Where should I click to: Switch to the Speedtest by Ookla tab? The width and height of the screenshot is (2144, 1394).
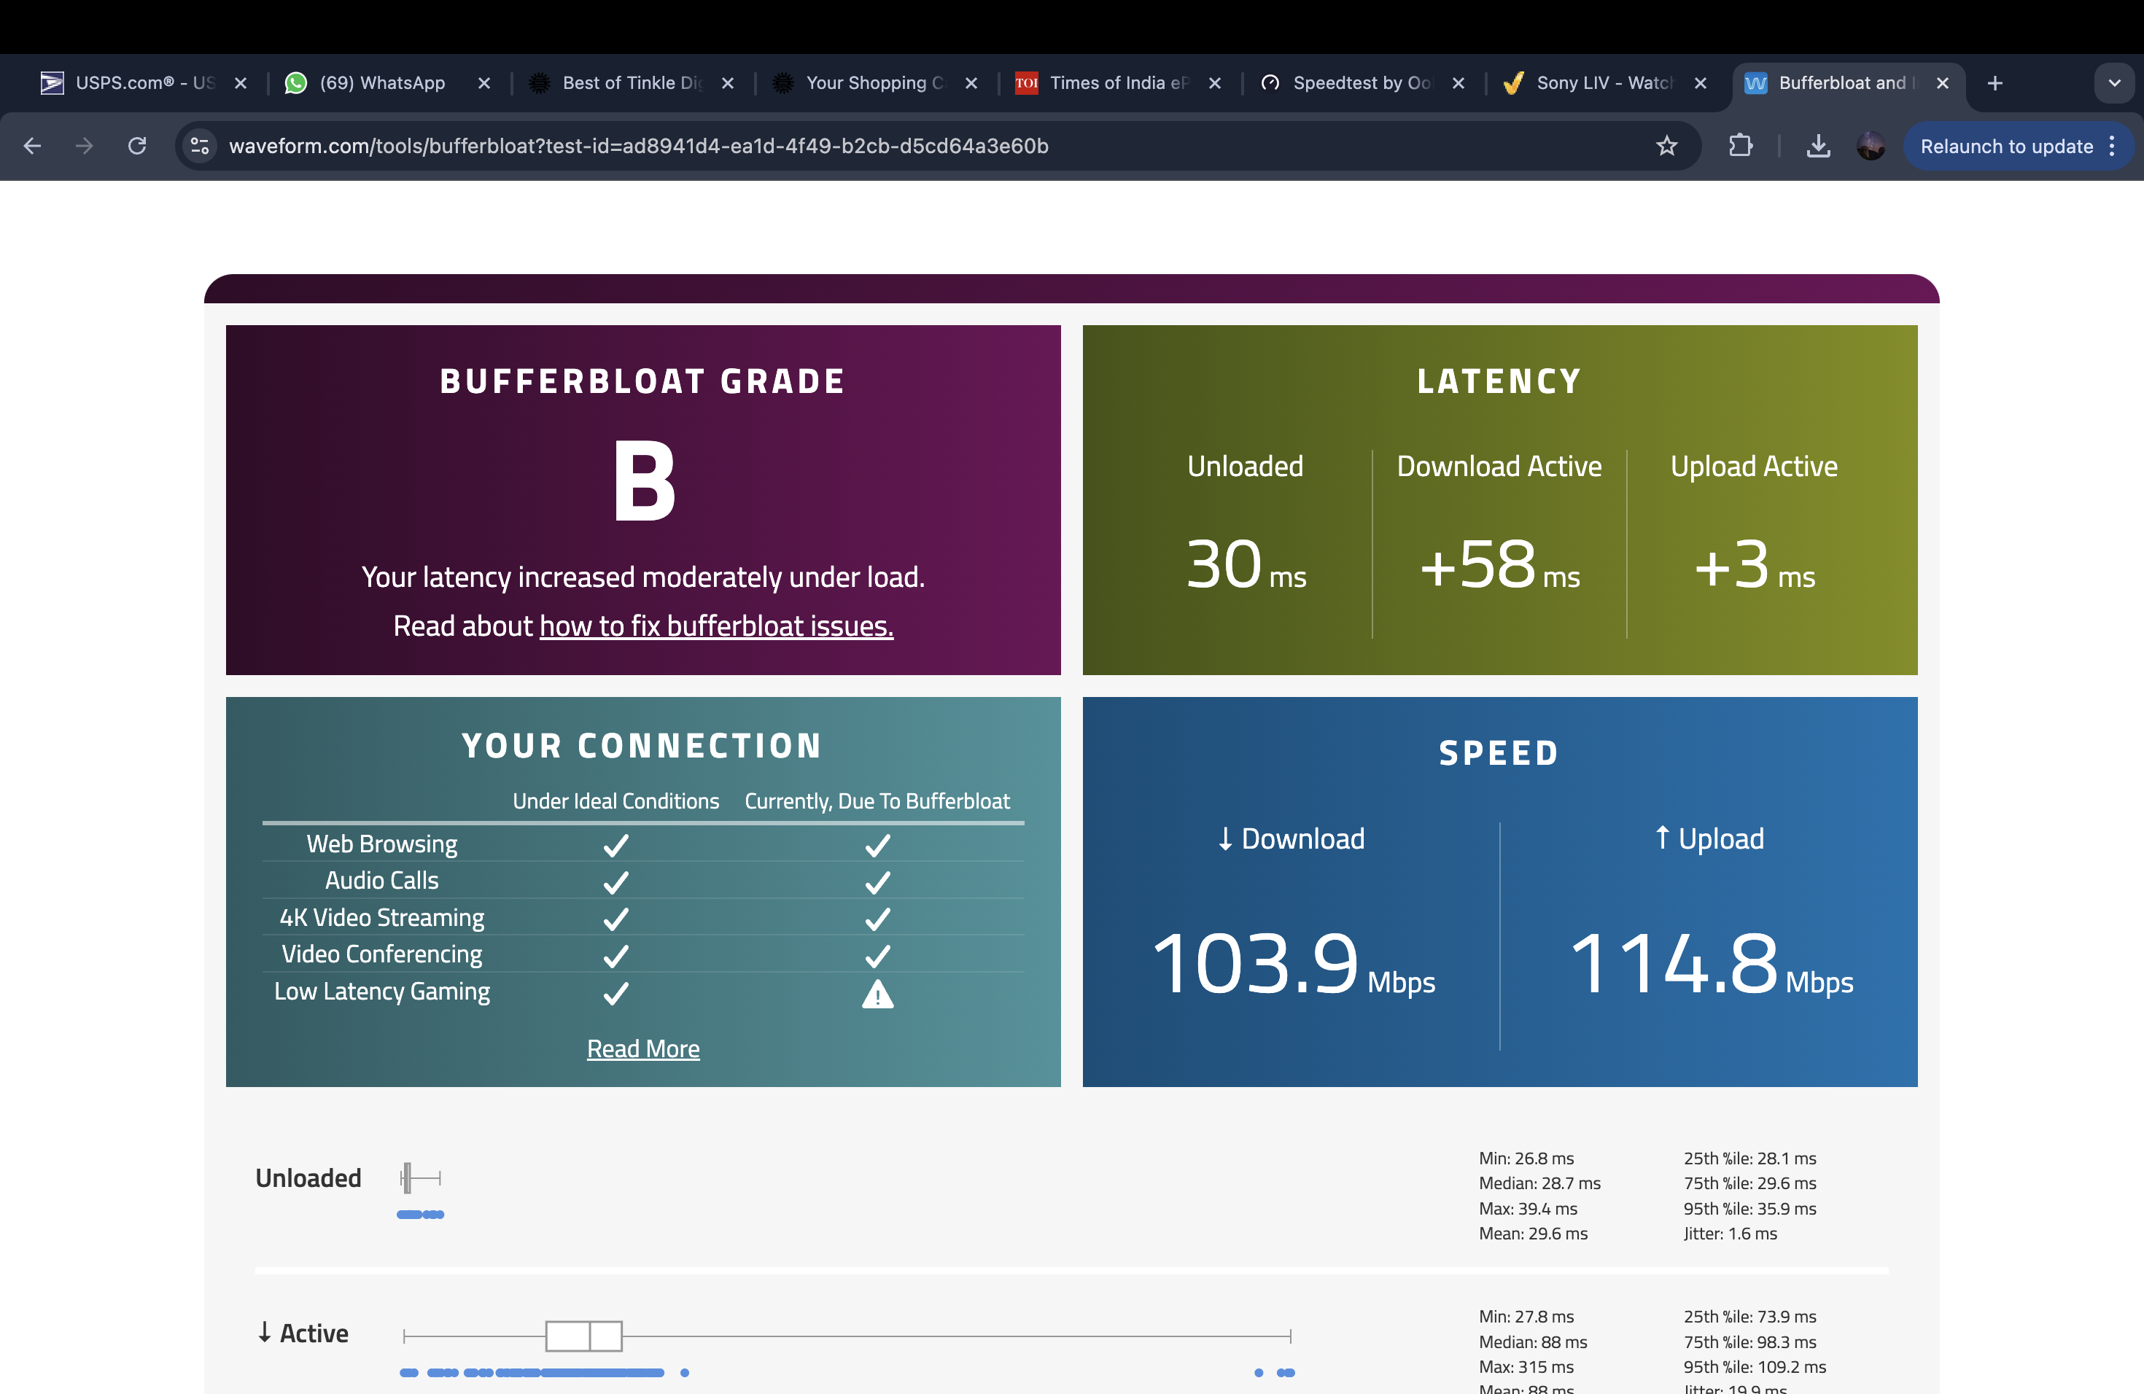tap(1360, 83)
